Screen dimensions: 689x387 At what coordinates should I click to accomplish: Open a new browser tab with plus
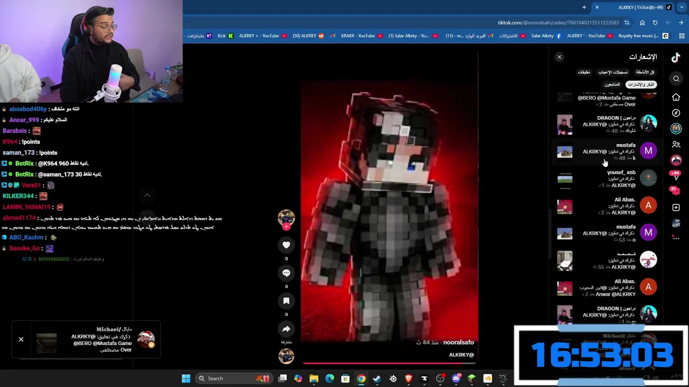(x=584, y=7)
